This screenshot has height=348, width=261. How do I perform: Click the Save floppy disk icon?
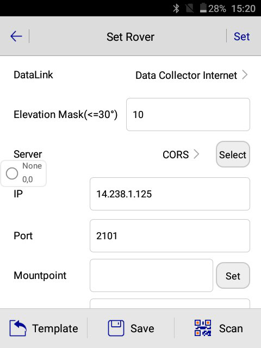pyautogui.click(x=116, y=328)
